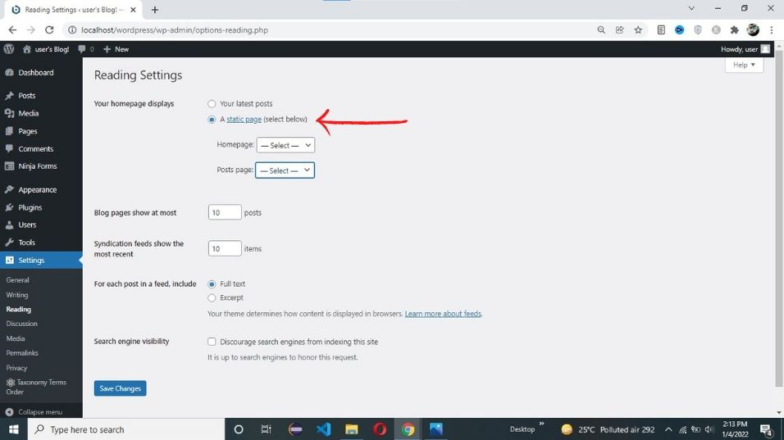Viewport: 784px width, 440px height.
Task: Open the notification center icon
Action: coord(766,429)
